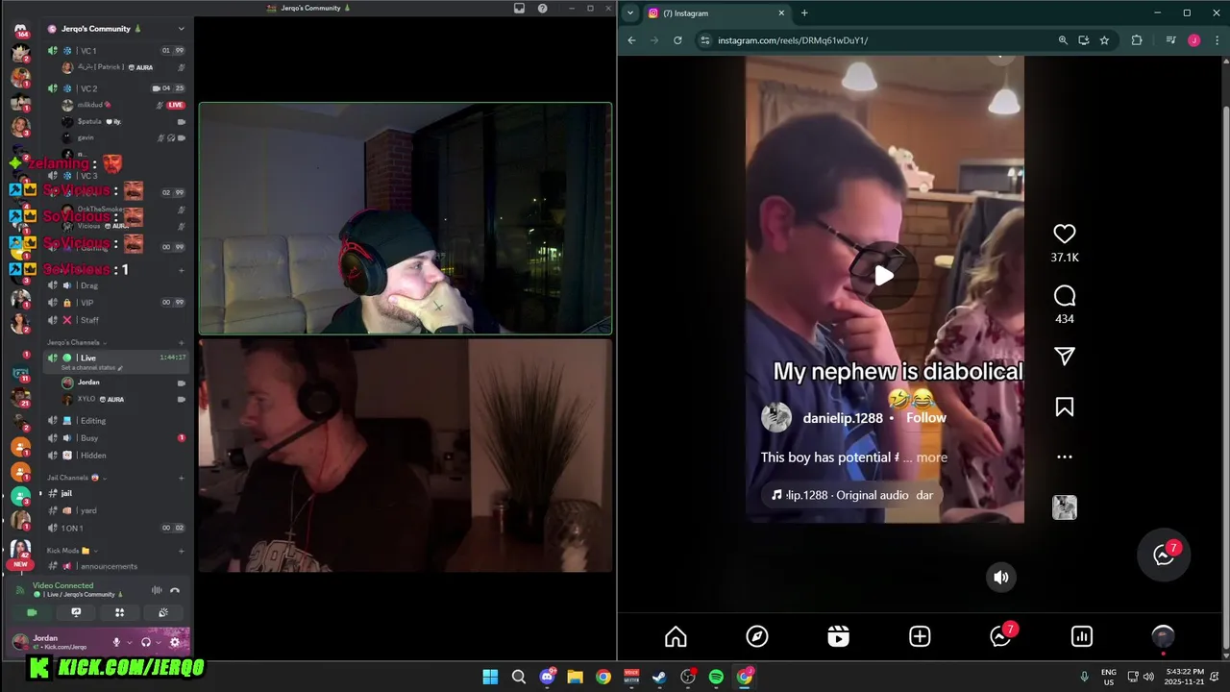1230x692 pixels.
Task: Open Chrome zoom magnifier in address bar
Action: (1063, 40)
